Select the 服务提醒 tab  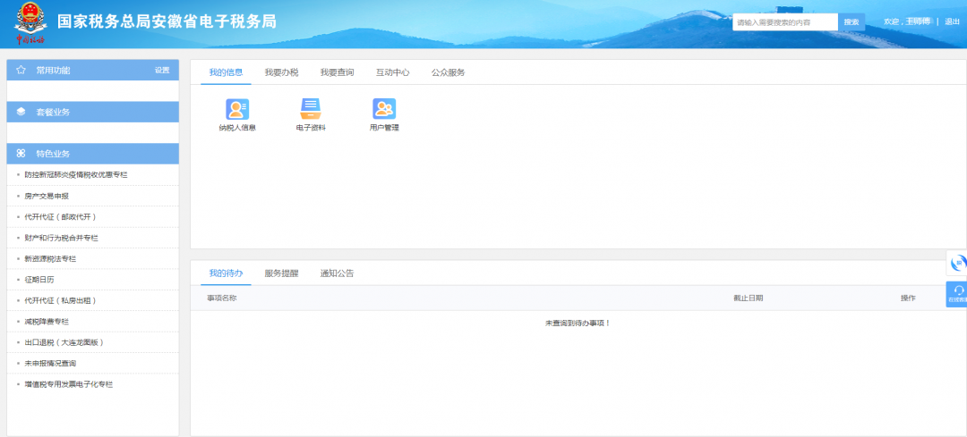click(281, 273)
